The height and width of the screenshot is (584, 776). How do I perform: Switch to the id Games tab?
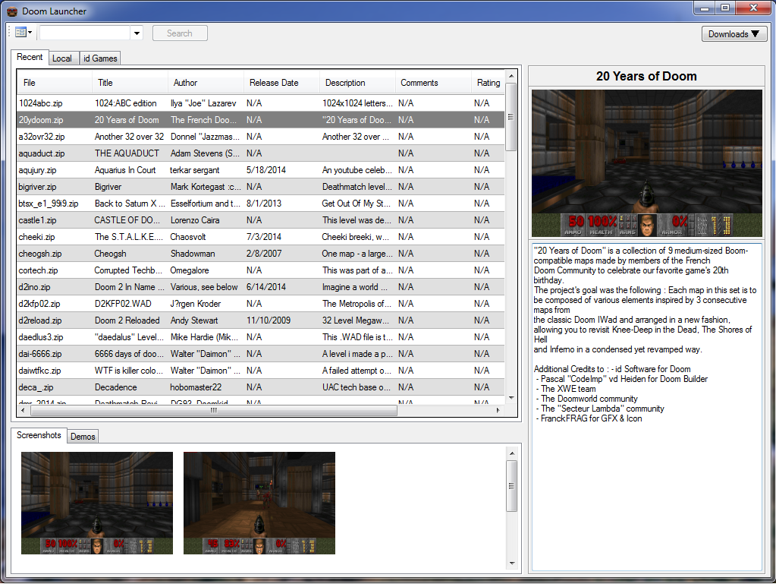[100, 58]
